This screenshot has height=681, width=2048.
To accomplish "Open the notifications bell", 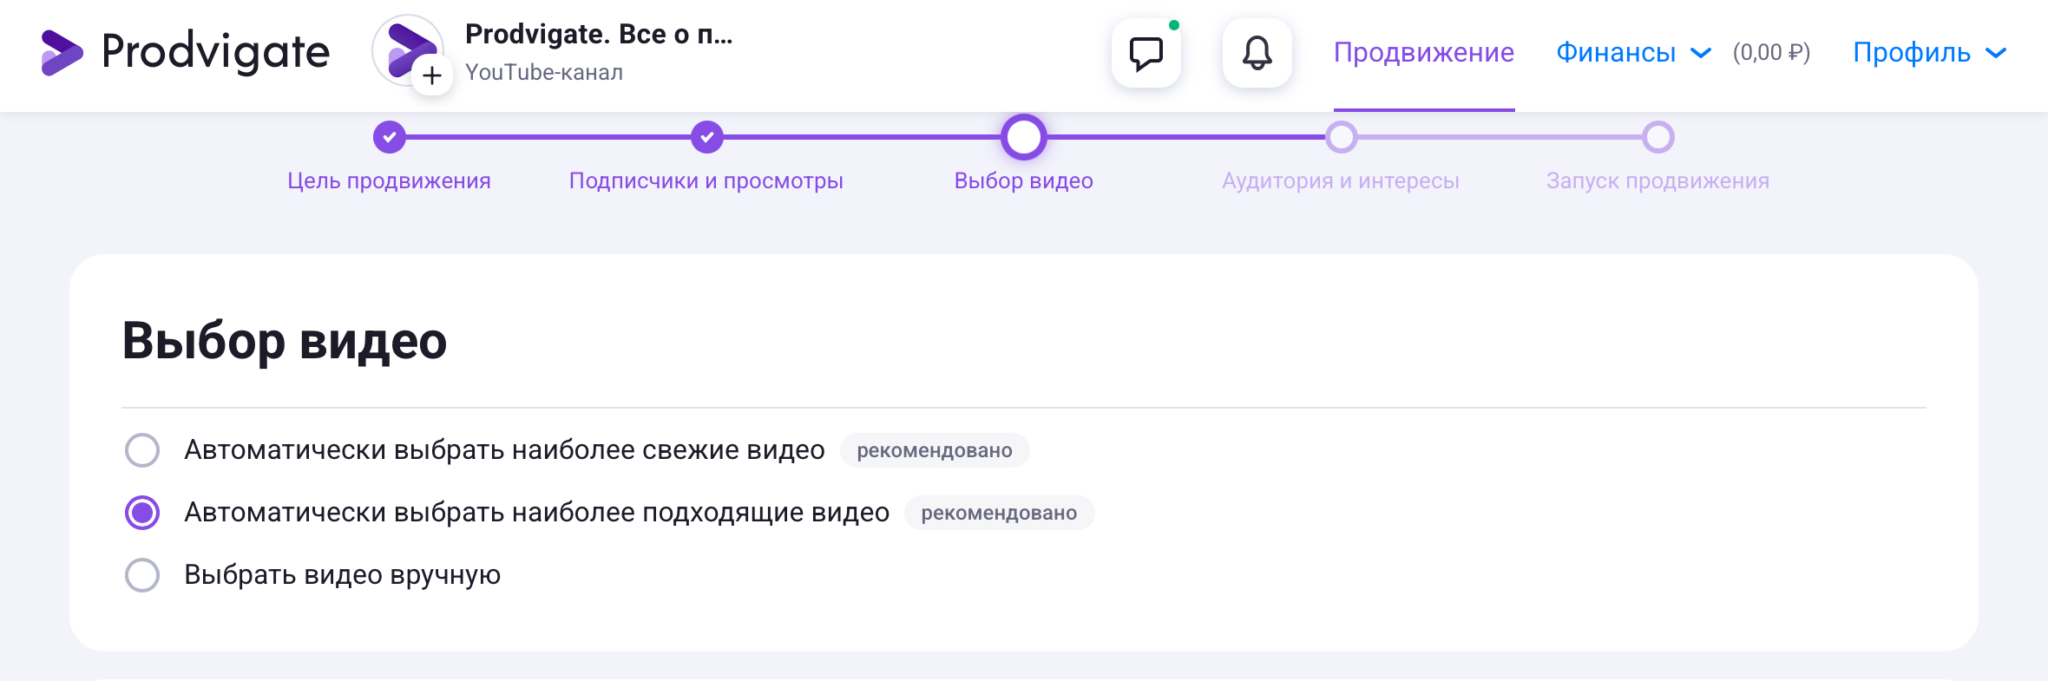I will pos(1257,53).
